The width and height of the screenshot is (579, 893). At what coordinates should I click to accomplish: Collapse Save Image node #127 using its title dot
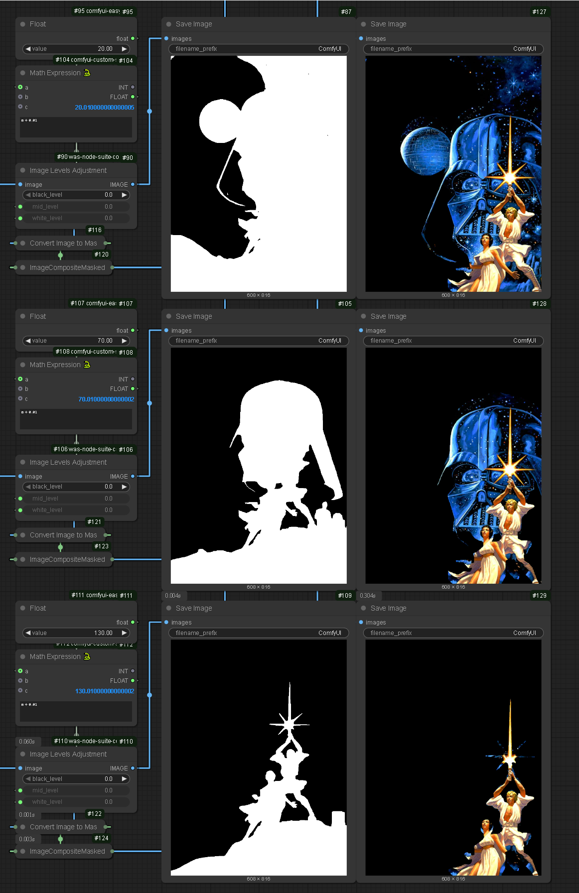364,24
